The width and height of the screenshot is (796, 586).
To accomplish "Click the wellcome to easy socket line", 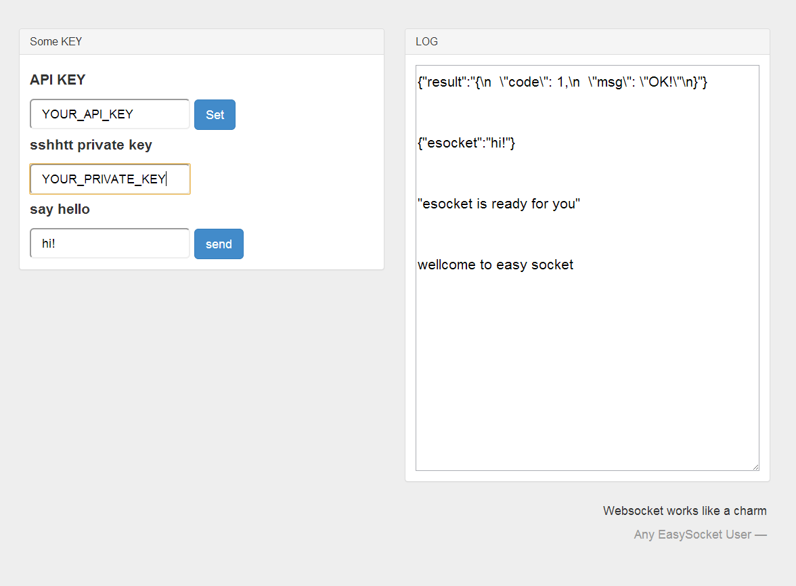I will tap(495, 265).
